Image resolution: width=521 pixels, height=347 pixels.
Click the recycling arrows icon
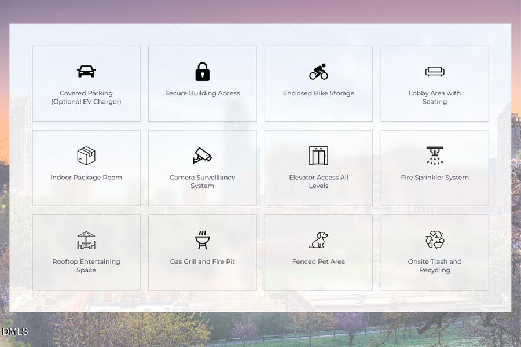435,240
